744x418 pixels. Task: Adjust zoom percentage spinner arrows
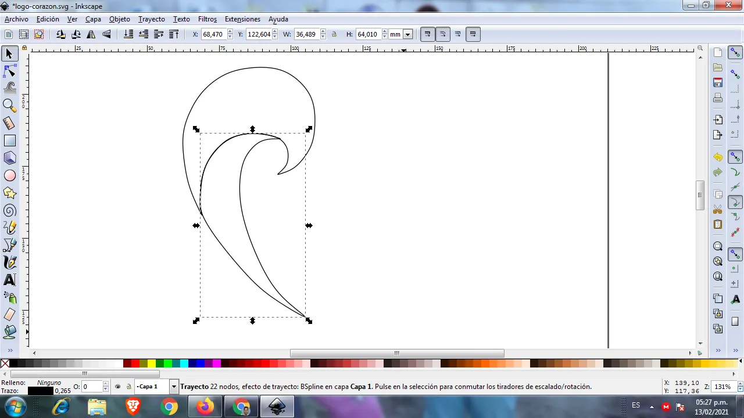(739, 386)
